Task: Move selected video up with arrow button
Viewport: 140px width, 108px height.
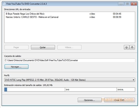Action: click(x=126, y=47)
